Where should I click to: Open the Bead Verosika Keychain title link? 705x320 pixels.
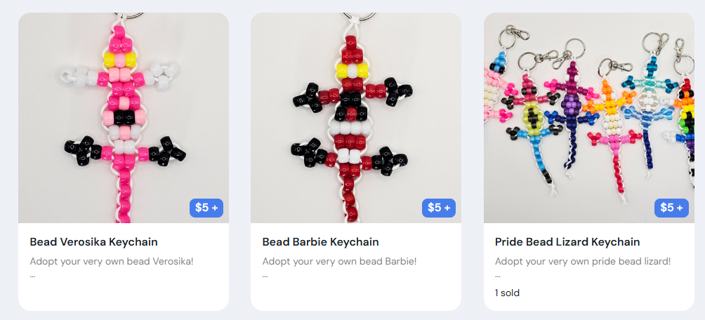click(x=93, y=242)
